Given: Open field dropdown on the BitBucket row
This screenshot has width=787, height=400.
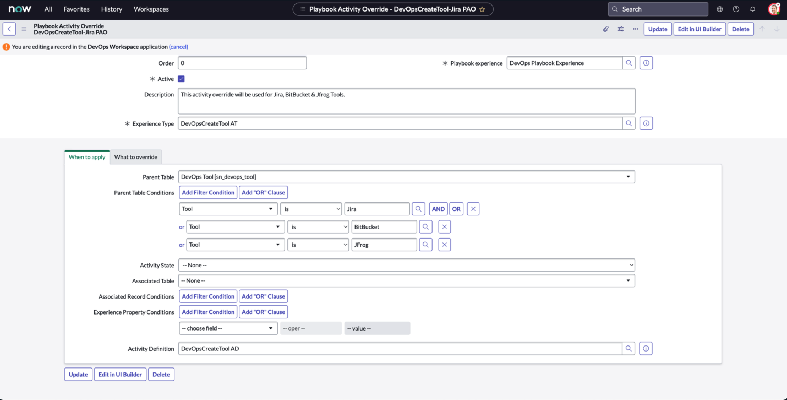Looking at the screenshot, I should click(236, 227).
